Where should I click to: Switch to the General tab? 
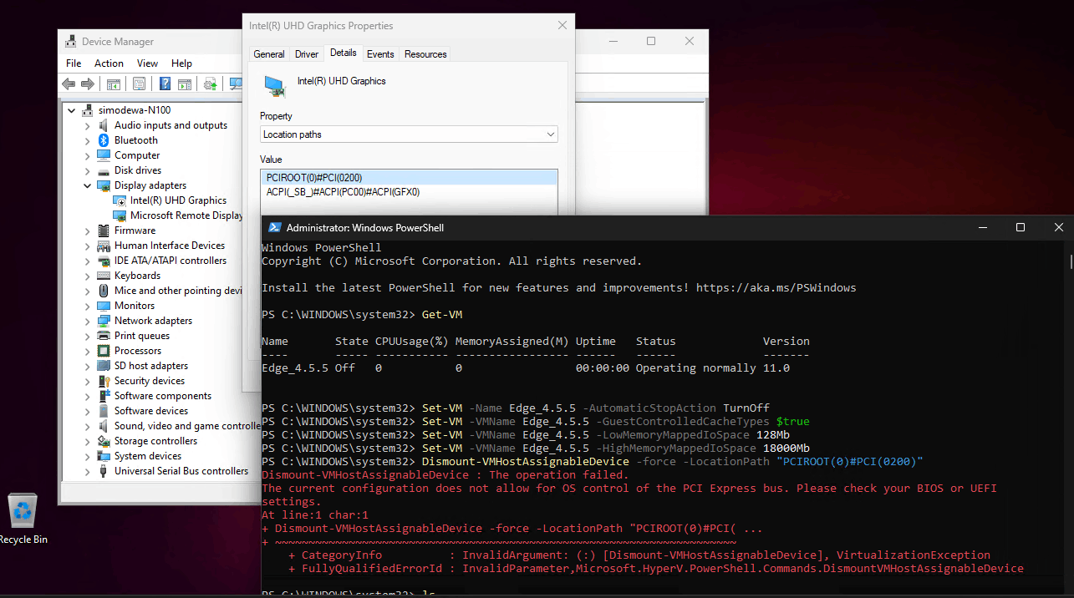[269, 54]
